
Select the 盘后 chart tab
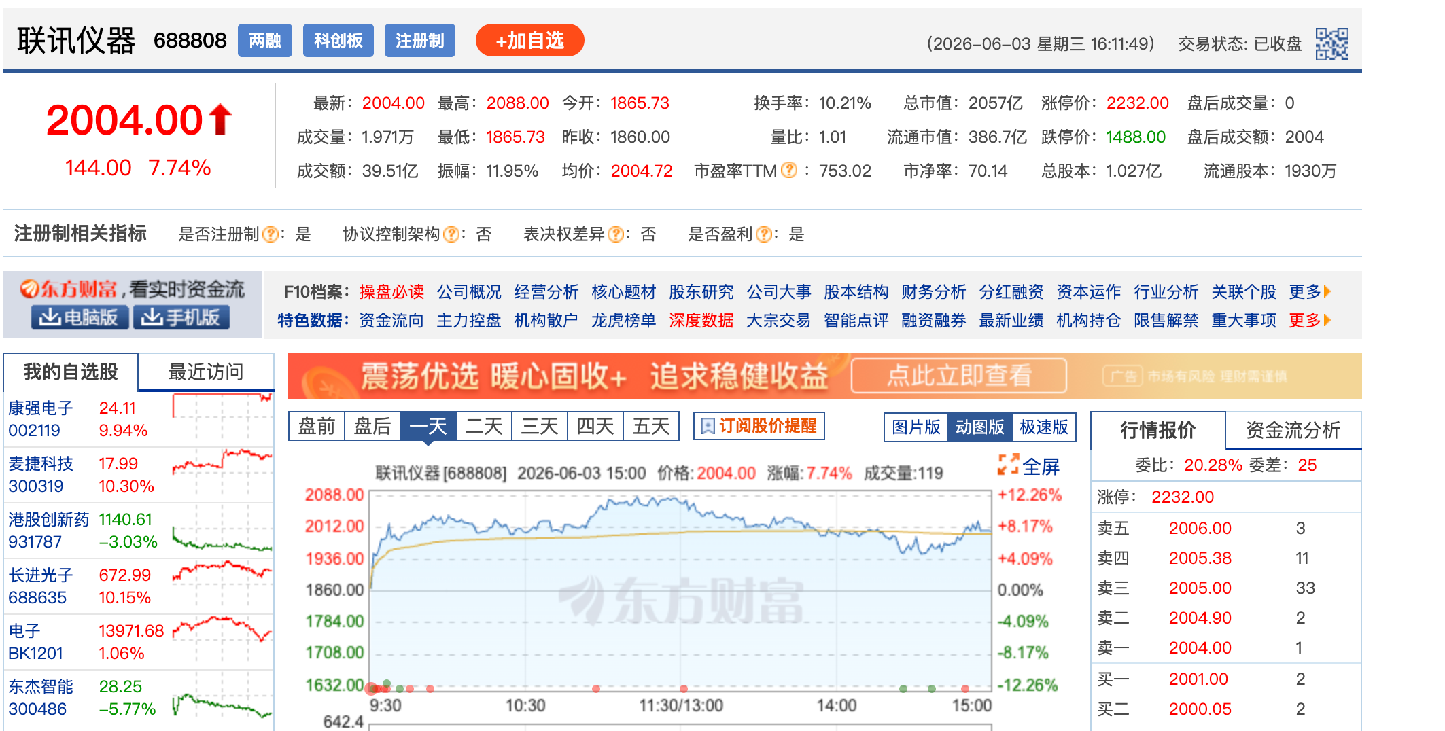(x=372, y=426)
